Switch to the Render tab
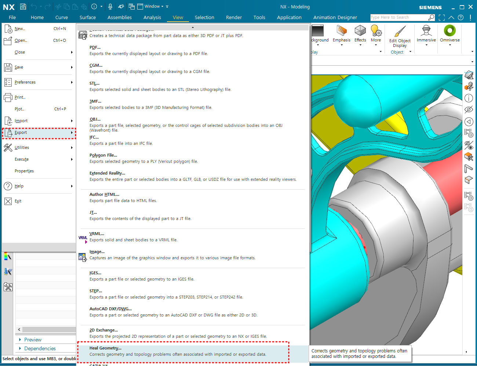Image resolution: width=477 pixels, height=366 pixels. (234, 17)
